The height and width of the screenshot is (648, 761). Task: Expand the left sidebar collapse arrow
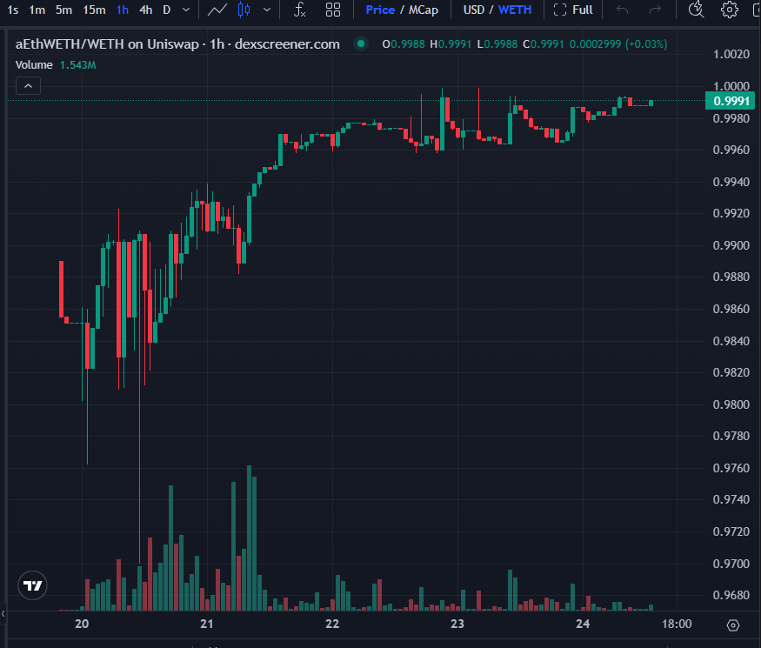tap(3, 614)
